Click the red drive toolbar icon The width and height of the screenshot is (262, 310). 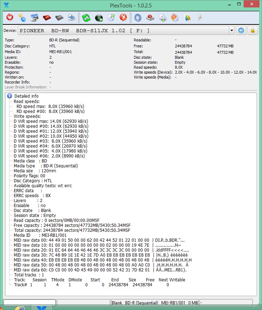(150, 17)
